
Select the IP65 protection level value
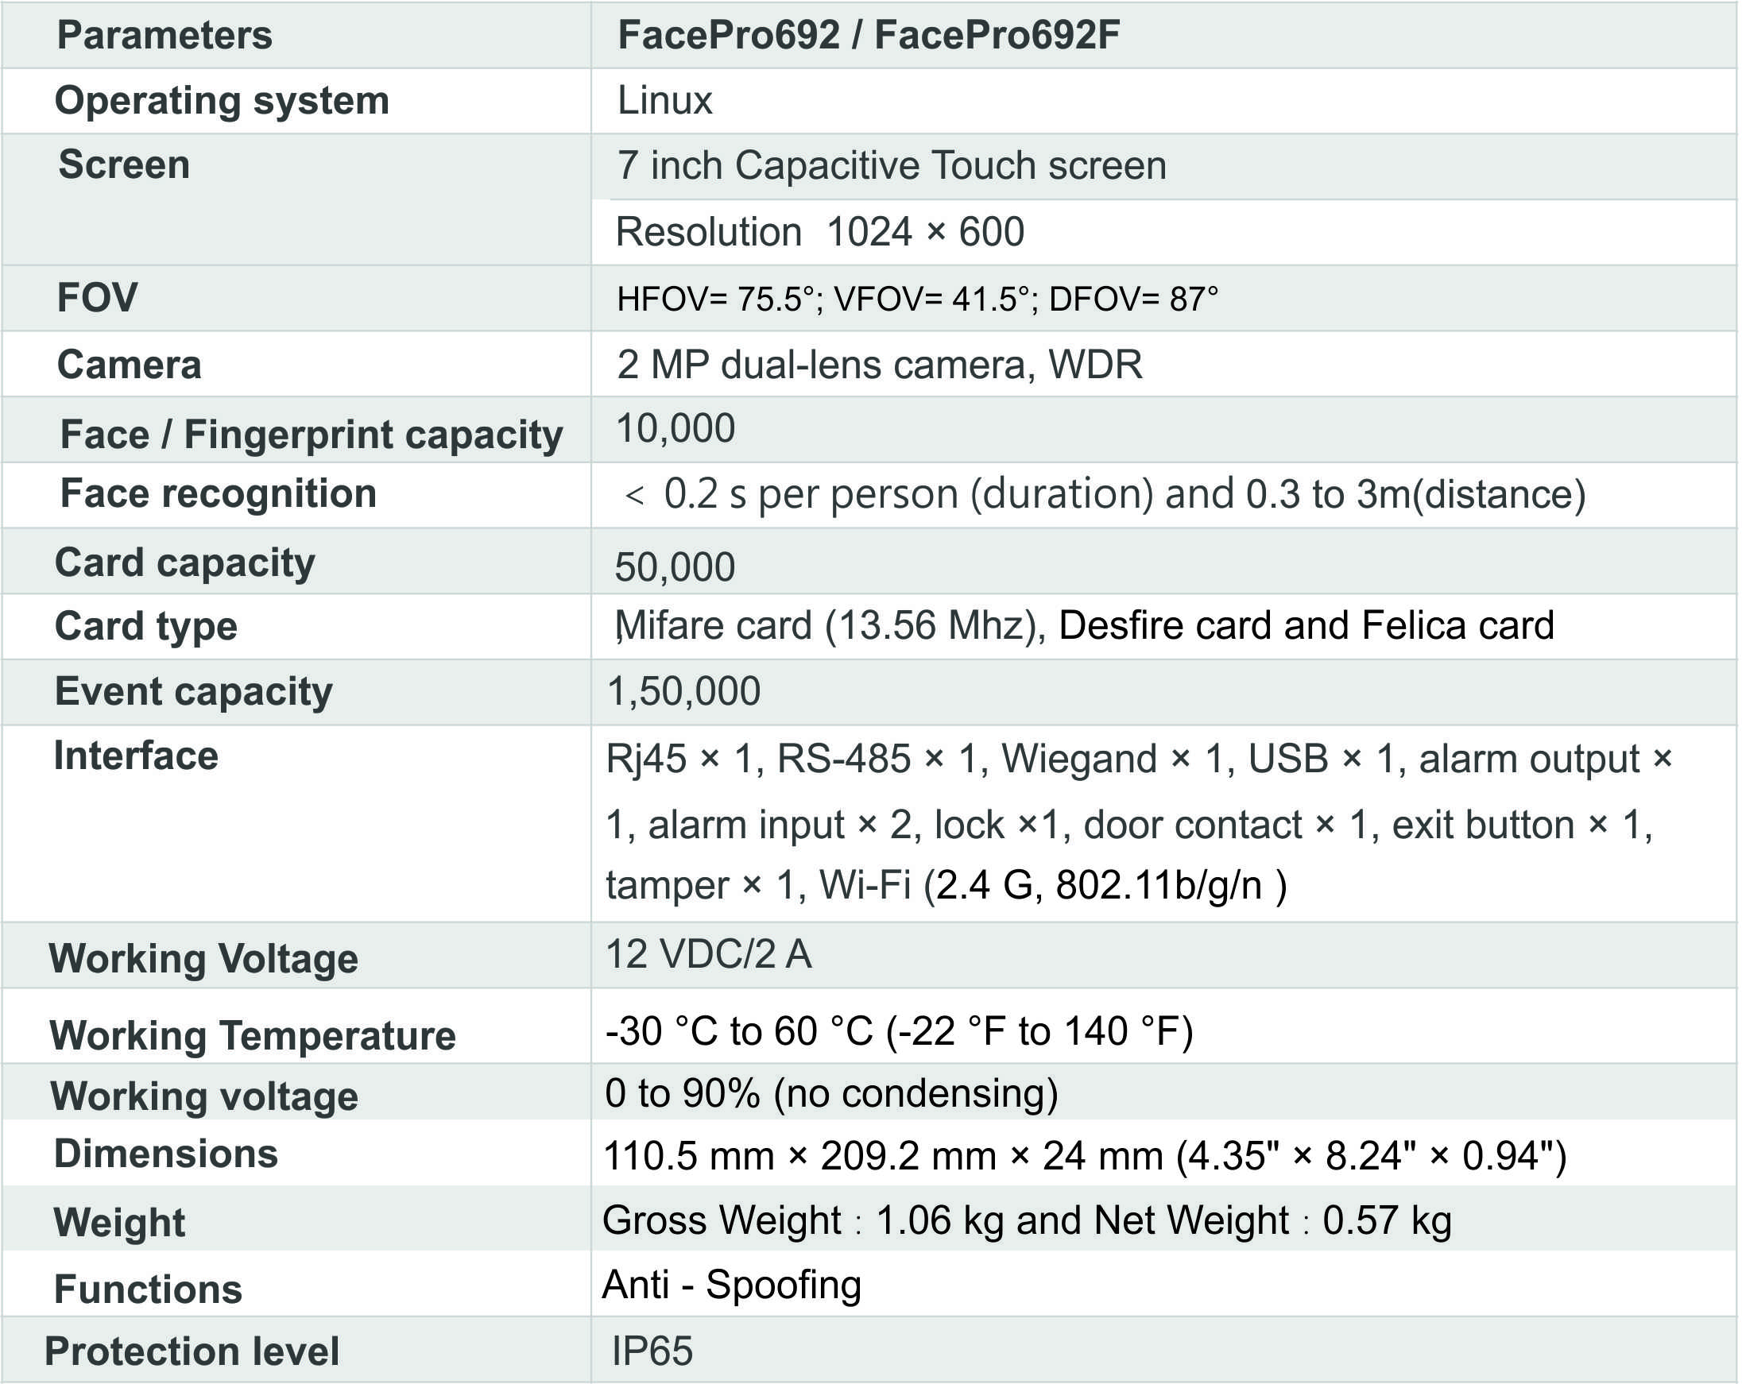click(x=652, y=1351)
